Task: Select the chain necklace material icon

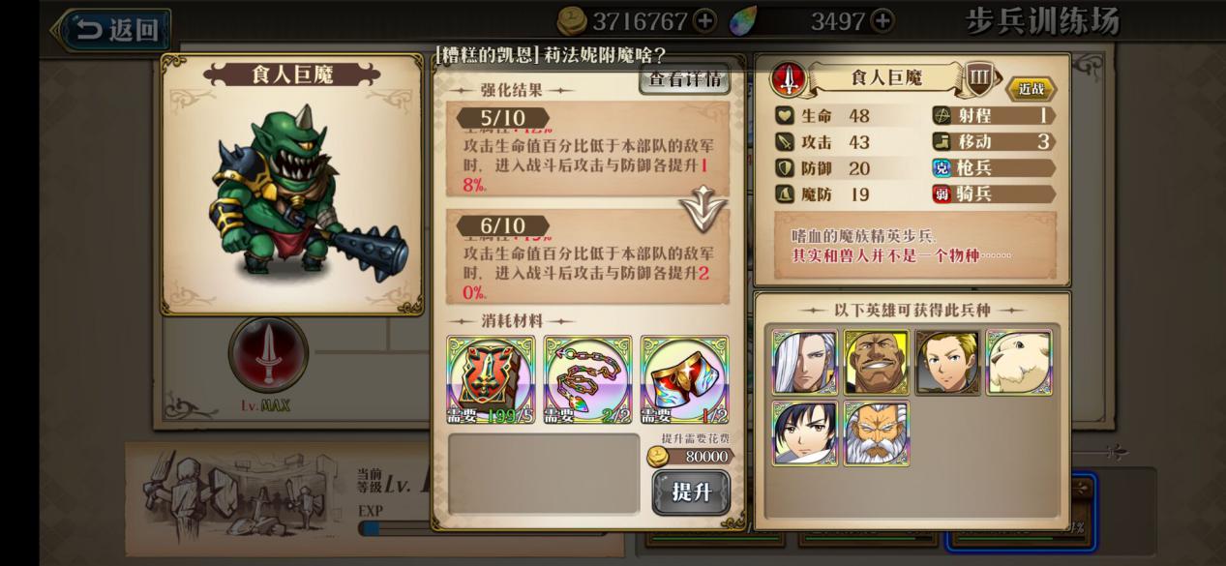Action: tap(587, 380)
